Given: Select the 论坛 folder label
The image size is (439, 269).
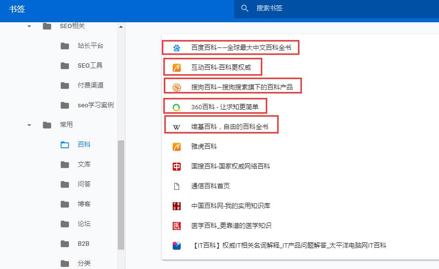Looking at the screenshot, I should coord(84,224).
